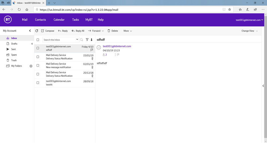This screenshot has width=267, height=146.
Task: Add new folder with plus icon
Action: 31,66
